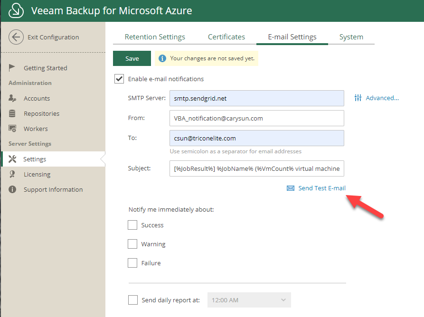Image resolution: width=424 pixels, height=317 pixels.
Task: Click the Repositories database icon
Action: pyautogui.click(x=12, y=113)
